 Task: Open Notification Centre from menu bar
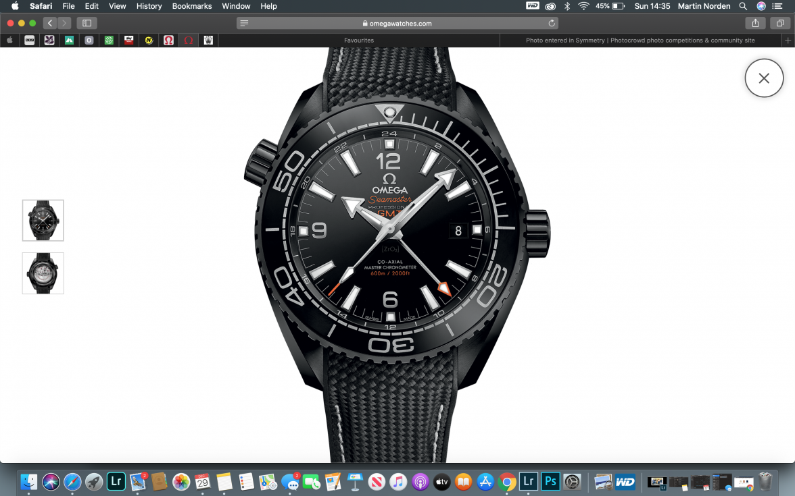[x=777, y=6]
